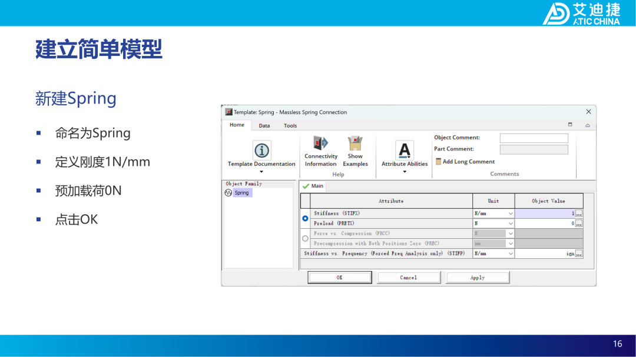Select Stiffness and Preload radio option
Image resolution: width=636 pixels, height=357 pixels.
[305, 218]
